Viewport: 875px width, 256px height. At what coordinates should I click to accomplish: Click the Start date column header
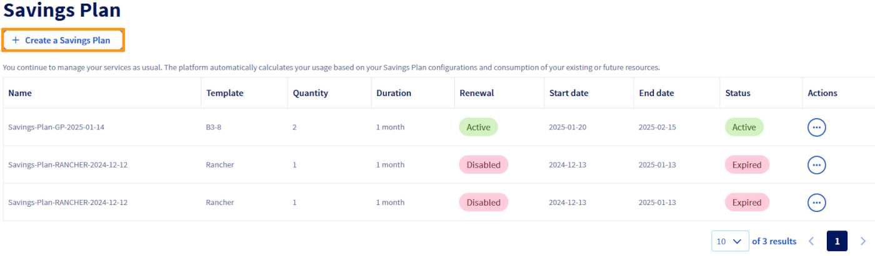coord(569,93)
